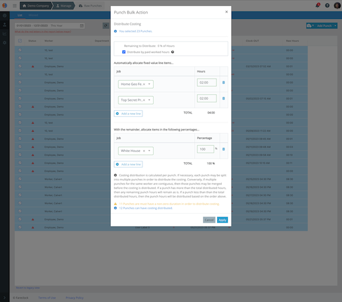Click the help icon beside paid worked hours
342x302 pixels.
click(x=173, y=52)
